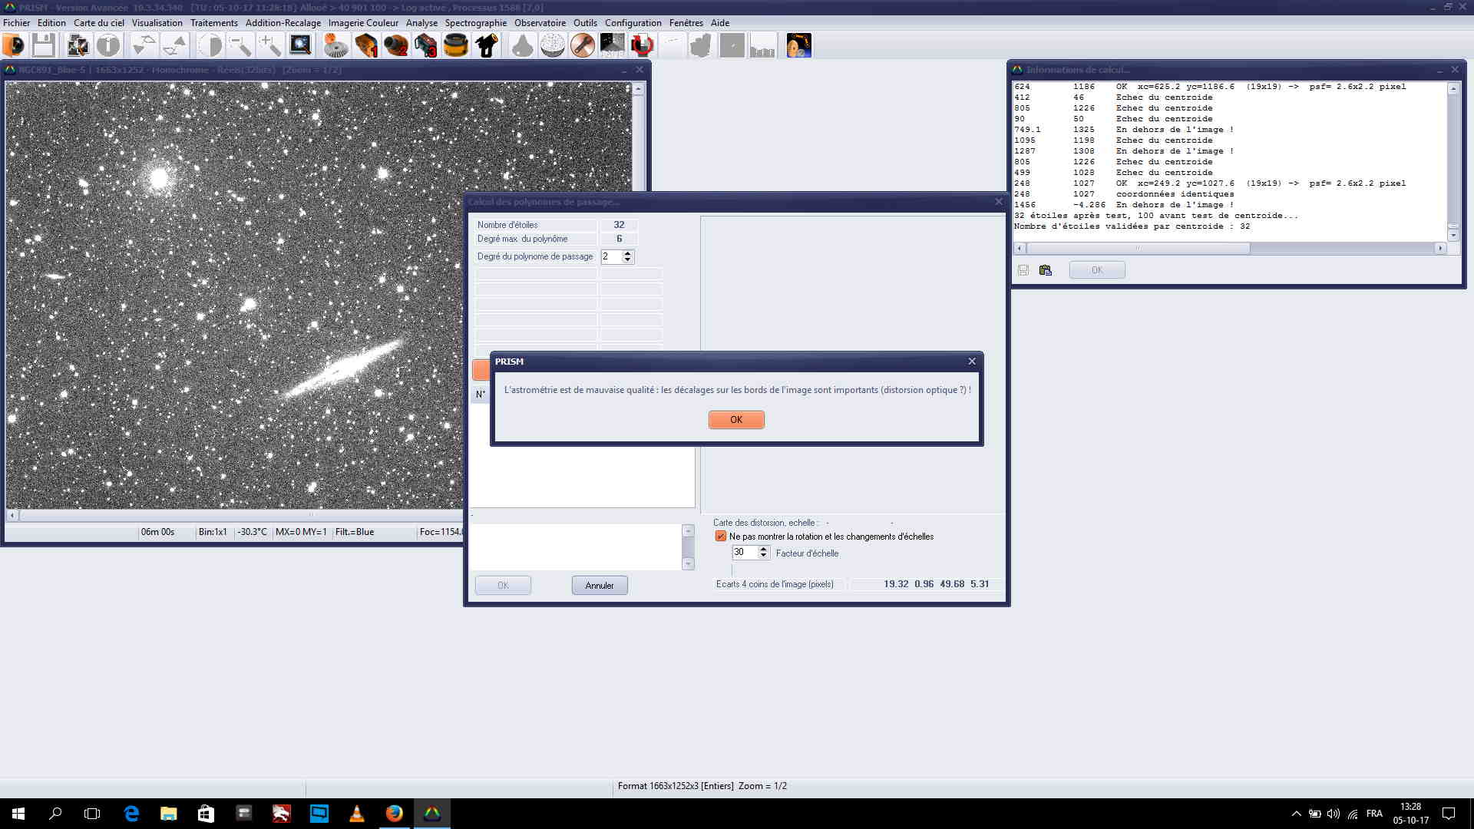
Task: Open the Spectrographie menu
Action: (475, 23)
